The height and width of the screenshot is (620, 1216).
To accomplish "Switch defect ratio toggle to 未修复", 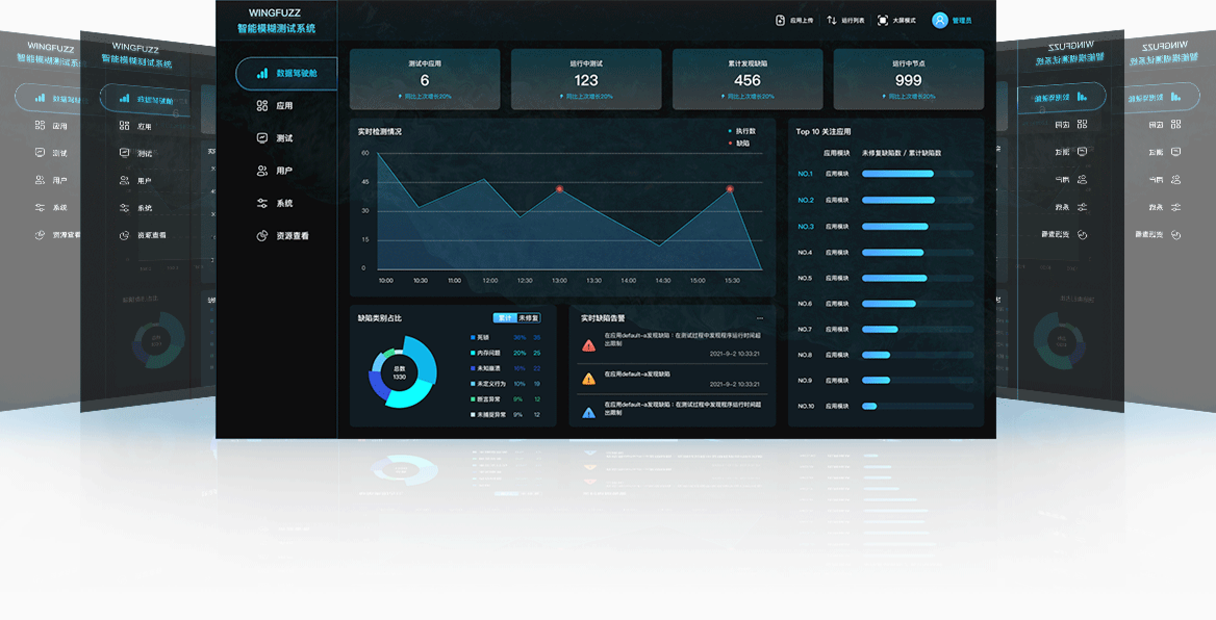I will click(528, 318).
